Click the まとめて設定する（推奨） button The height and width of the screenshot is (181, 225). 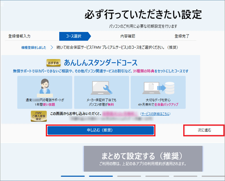(143, 159)
